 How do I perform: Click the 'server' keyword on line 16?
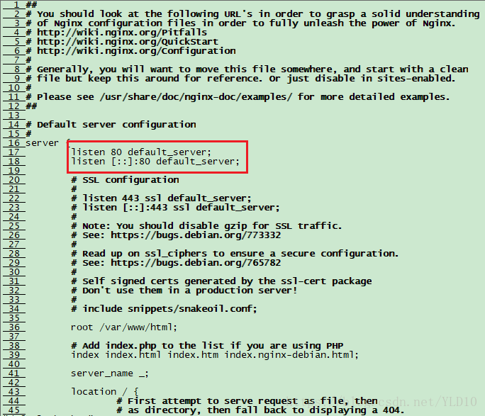tap(42, 143)
